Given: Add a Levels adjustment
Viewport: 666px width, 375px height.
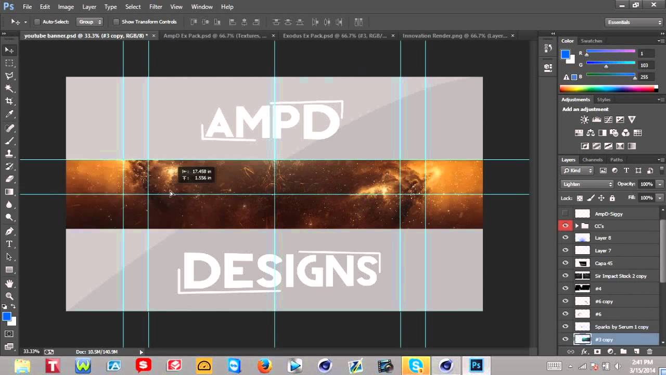Looking at the screenshot, I should (596, 120).
